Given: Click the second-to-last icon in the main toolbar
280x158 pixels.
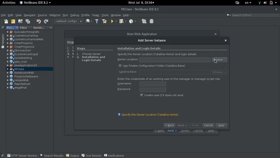Looking at the screenshot, I should pos(144,22).
